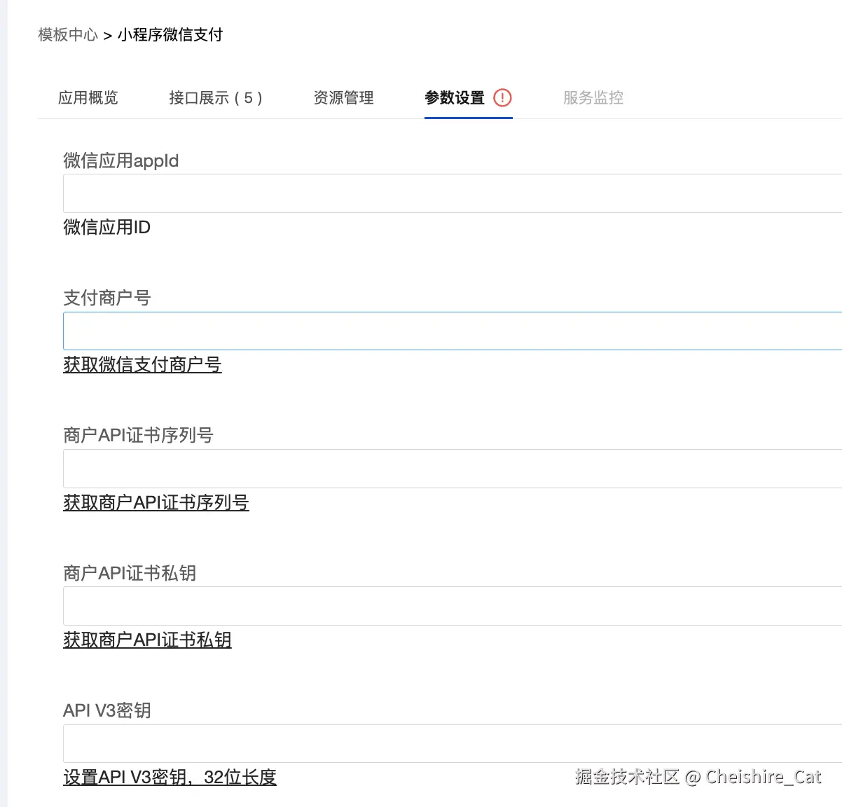Open the 接口展示 ( 5 ) tab
Viewport: 842px width, 807px height.
(x=216, y=97)
